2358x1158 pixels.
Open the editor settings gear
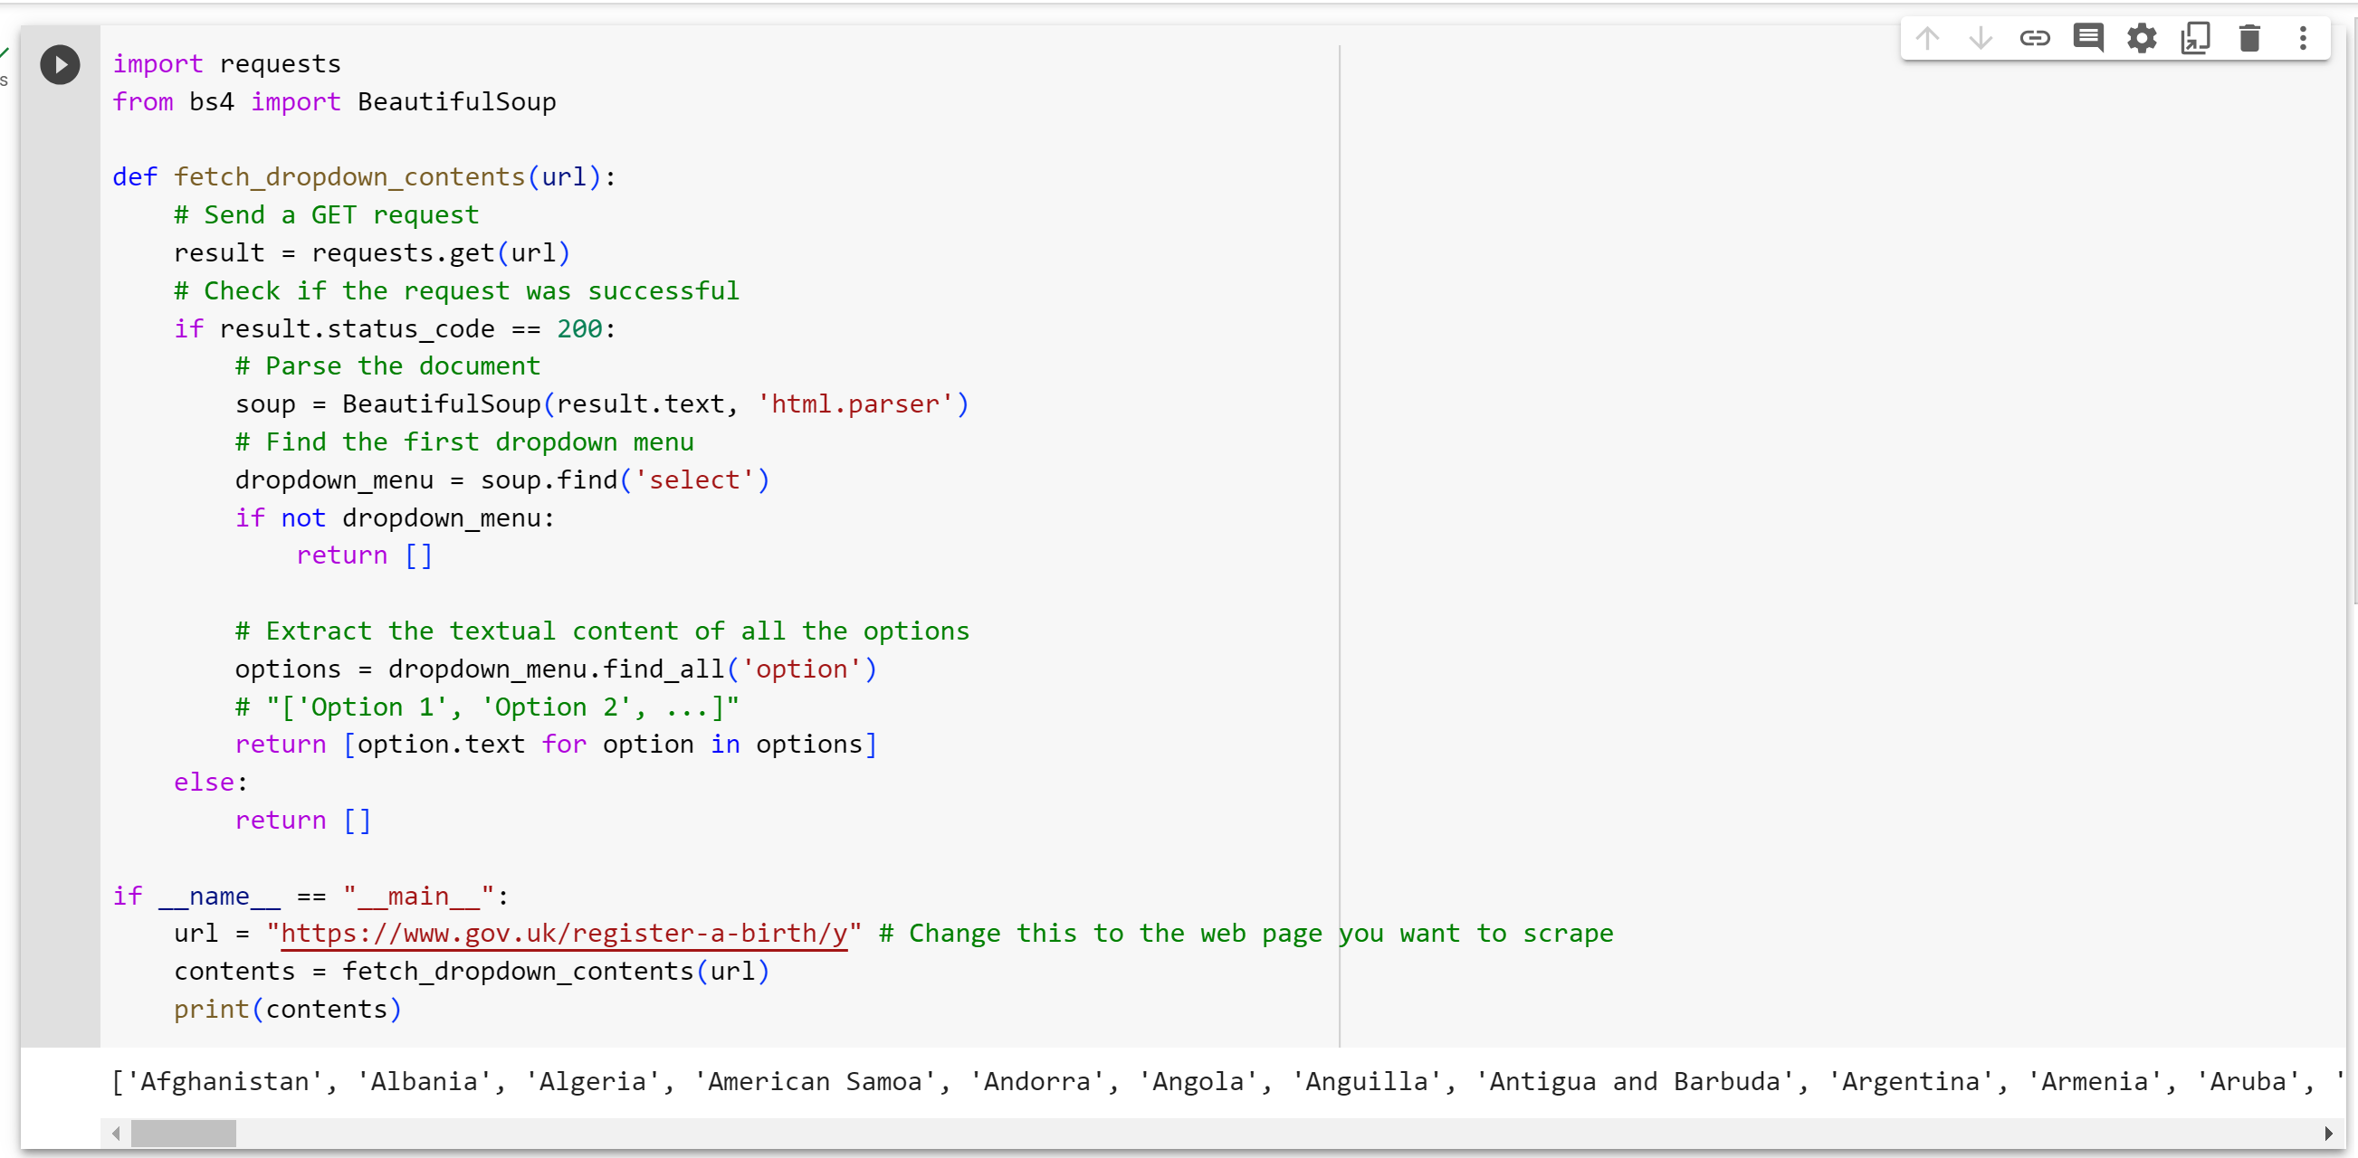point(2142,38)
